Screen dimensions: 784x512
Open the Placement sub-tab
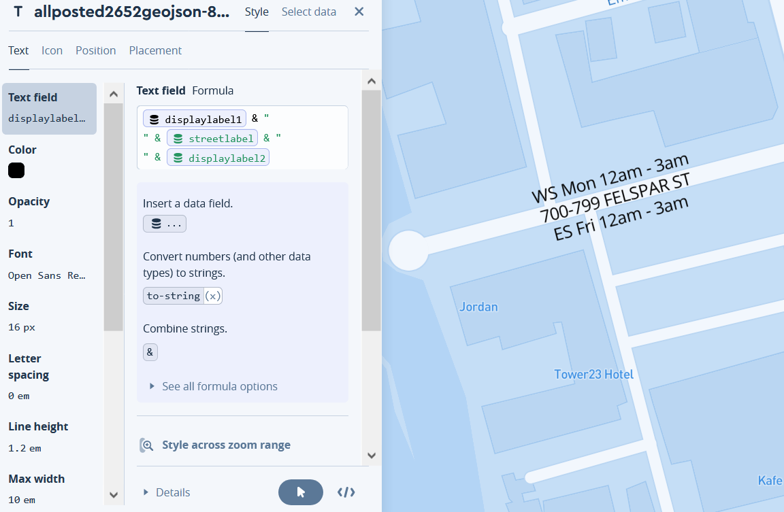(155, 50)
